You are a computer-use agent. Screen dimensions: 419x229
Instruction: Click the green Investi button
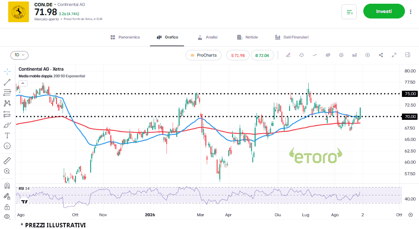(384, 11)
